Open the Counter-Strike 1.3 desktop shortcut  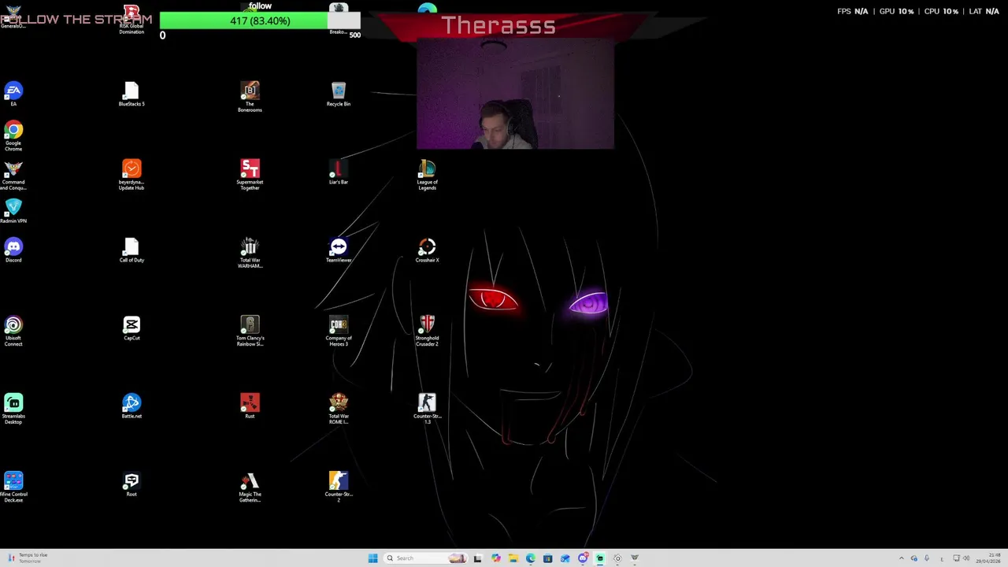coord(427,409)
